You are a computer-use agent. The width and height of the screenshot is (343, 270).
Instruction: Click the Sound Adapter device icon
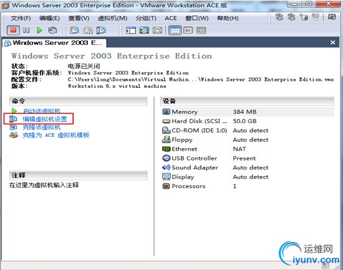click(x=167, y=167)
